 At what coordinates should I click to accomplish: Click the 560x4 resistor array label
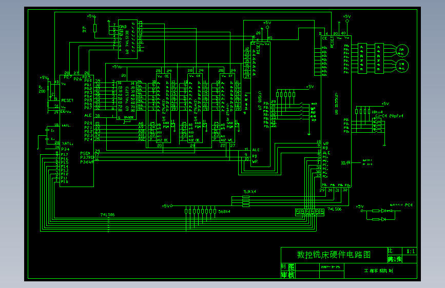(224, 212)
